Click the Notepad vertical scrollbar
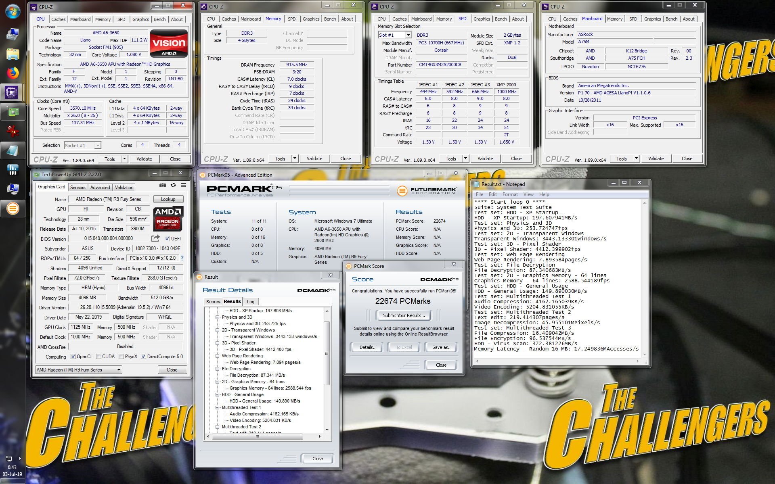775x484 pixels. 645,278
